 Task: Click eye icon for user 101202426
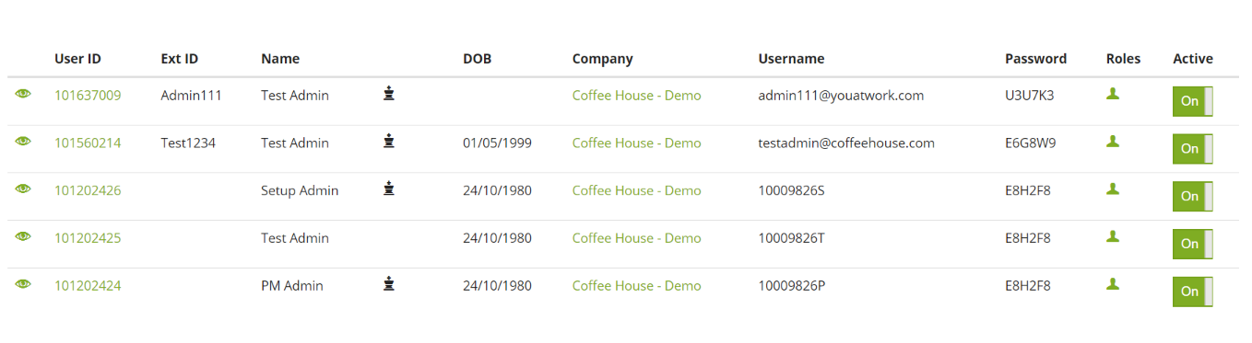23,189
